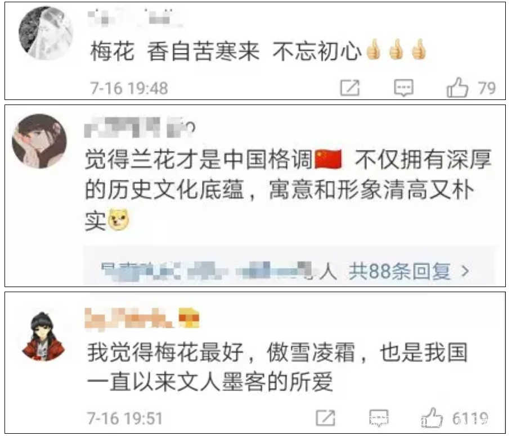Share the 梅花香自苦寒来 comment
The width and height of the screenshot is (512, 436).
350,88
